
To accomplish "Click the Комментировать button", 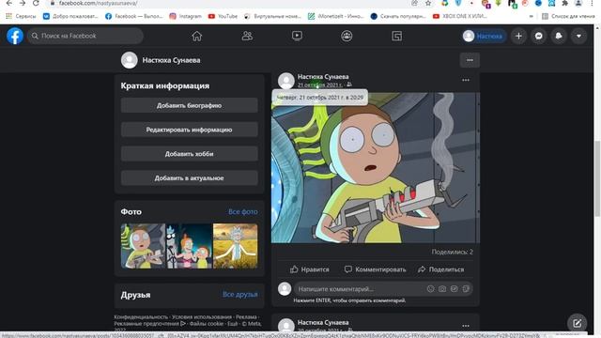I will pyautogui.click(x=375, y=269).
